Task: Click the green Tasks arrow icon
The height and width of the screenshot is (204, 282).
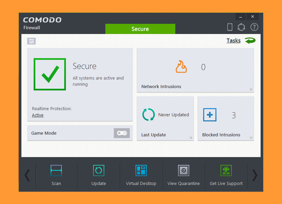Action: (250, 40)
